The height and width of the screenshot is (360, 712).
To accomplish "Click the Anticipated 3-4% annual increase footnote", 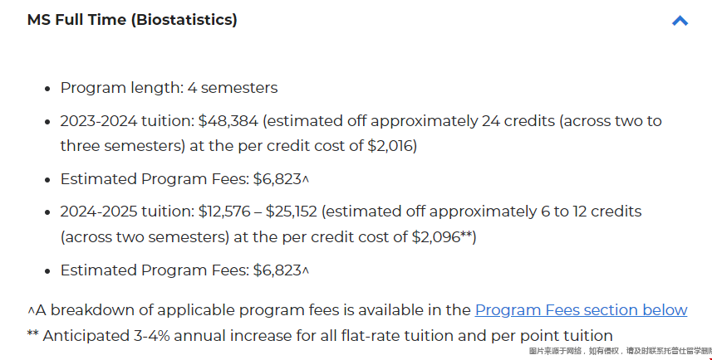I will [320, 336].
